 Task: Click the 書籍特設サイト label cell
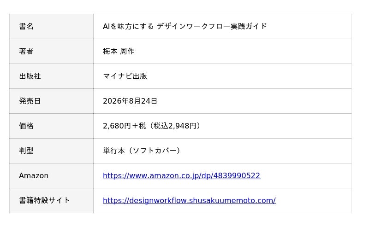(x=51, y=201)
